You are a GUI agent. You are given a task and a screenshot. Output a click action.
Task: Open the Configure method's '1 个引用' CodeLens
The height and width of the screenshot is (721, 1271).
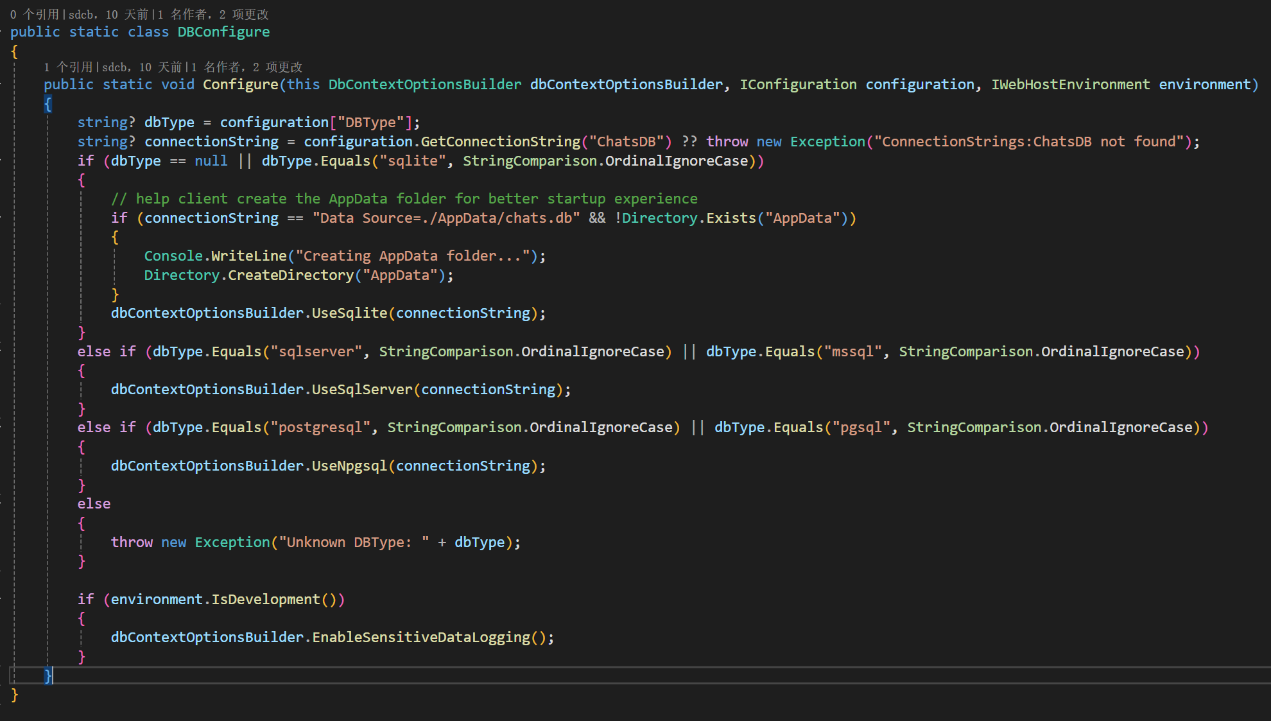point(67,67)
